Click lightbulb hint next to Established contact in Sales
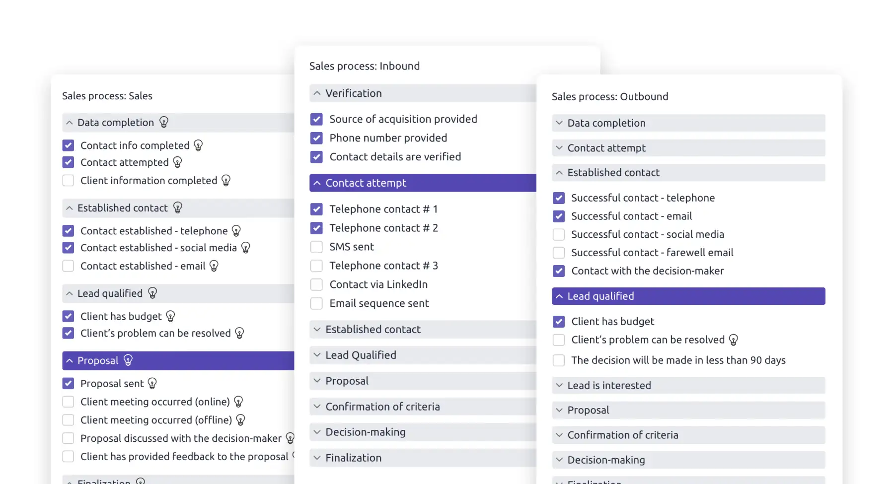Screen dimensions: 894x484 tap(178, 207)
